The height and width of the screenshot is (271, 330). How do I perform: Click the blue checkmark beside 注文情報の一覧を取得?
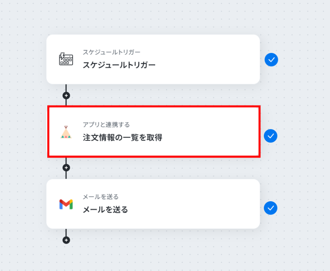click(271, 136)
